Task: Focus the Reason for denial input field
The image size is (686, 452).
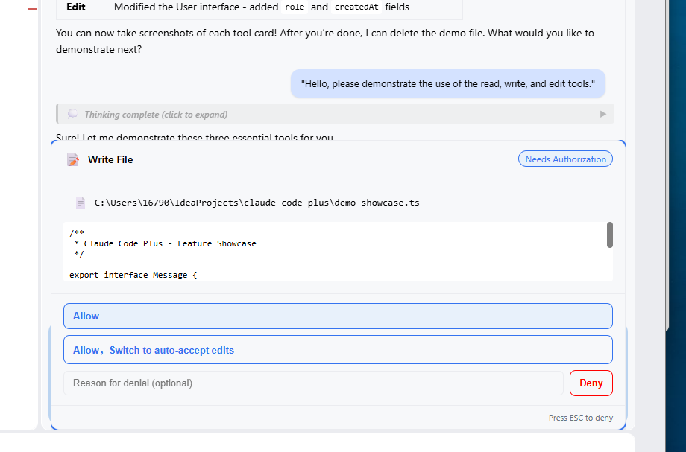Action: pyautogui.click(x=313, y=383)
